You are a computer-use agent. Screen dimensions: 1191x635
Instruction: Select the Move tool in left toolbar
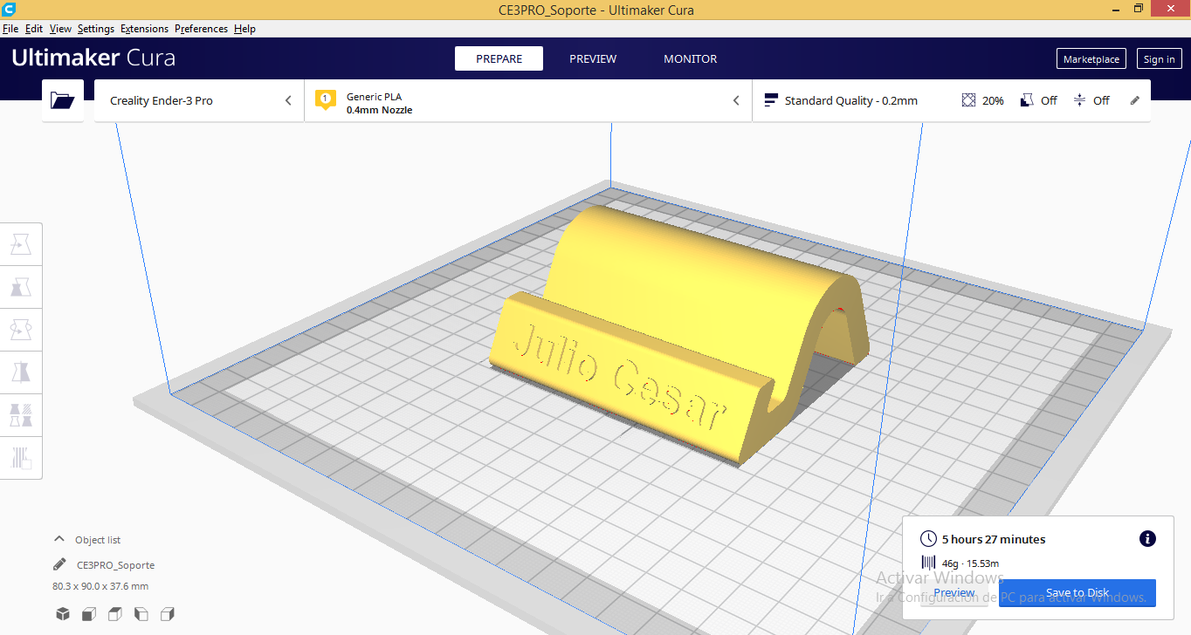click(x=21, y=244)
